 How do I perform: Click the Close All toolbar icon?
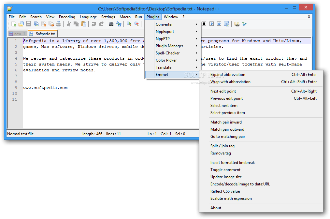[51, 24]
